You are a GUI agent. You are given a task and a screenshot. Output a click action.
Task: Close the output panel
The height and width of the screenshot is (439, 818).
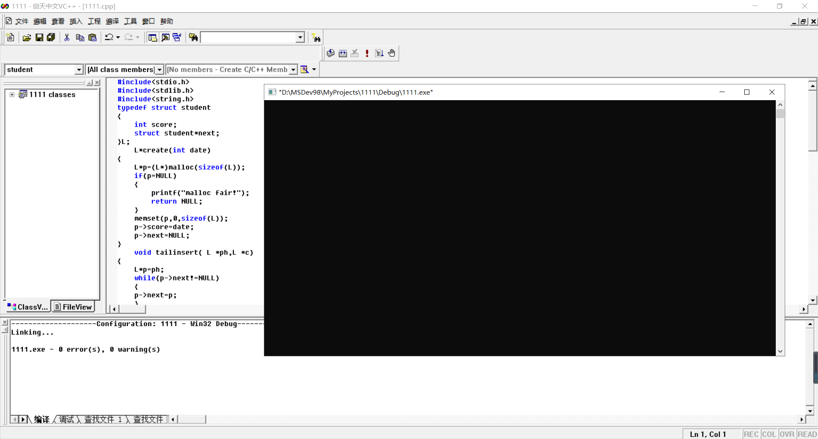click(x=5, y=323)
